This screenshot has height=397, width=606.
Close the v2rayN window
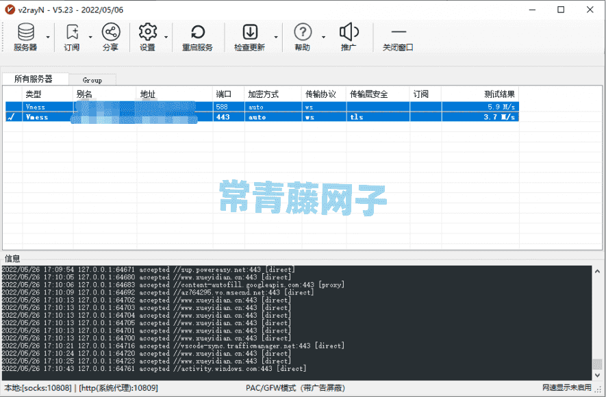point(590,10)
